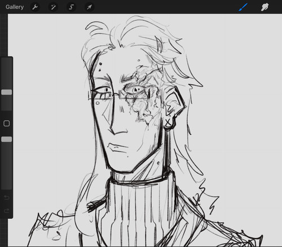Redo the stroke with the sidebar arrow
Image resolution: width=282 pixels, height=247 pixels.
[7, 210]
